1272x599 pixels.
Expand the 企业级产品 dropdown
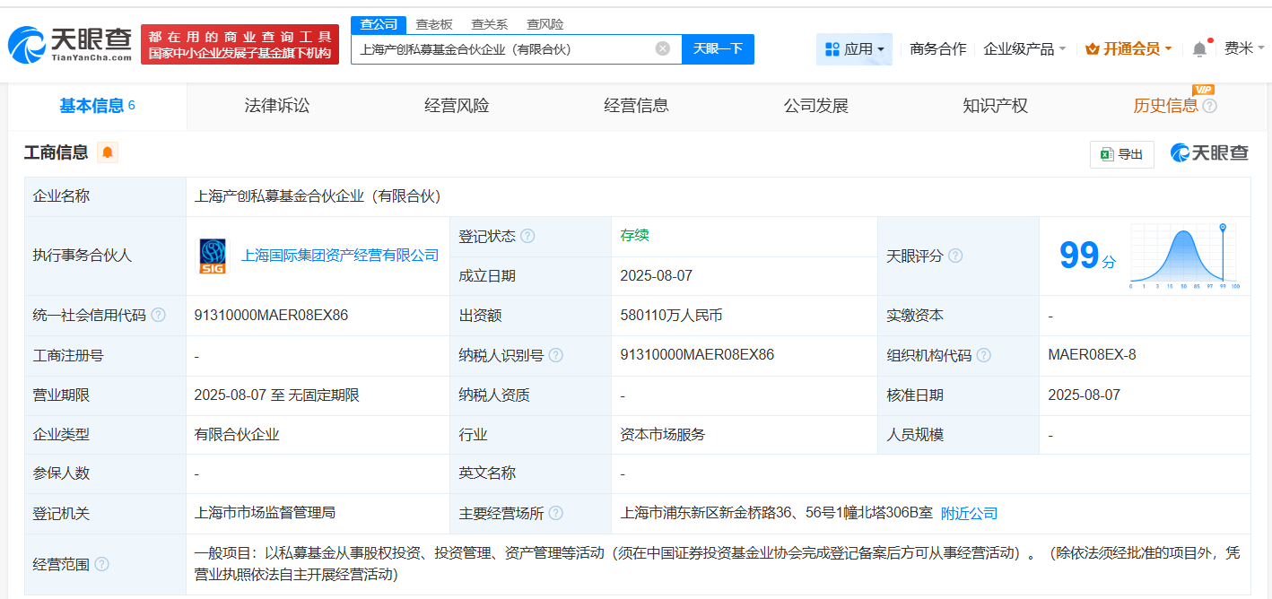1024,49
